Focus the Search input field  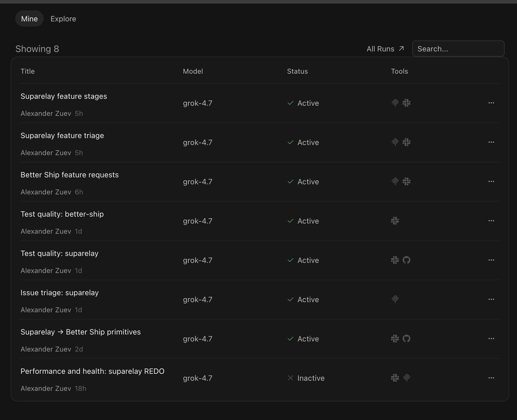(x=458, y=49)
